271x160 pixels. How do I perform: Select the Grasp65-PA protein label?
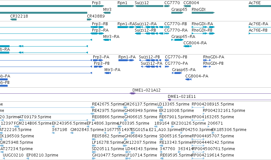point(184,70)
